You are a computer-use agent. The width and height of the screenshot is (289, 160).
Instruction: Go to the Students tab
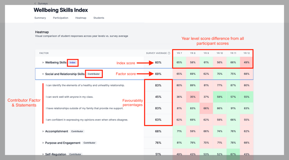(x=99, y=18)
